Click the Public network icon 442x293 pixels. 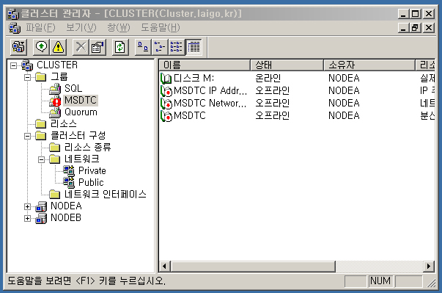(69, 183)
